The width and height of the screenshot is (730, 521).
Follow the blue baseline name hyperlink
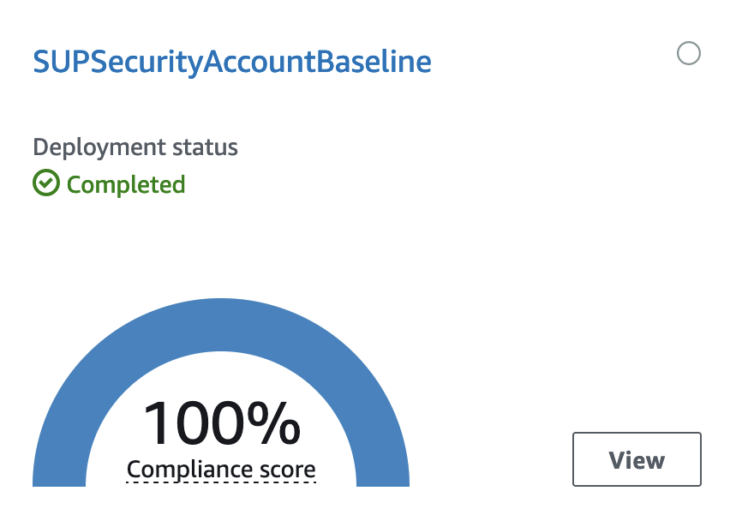coord(232,62)
